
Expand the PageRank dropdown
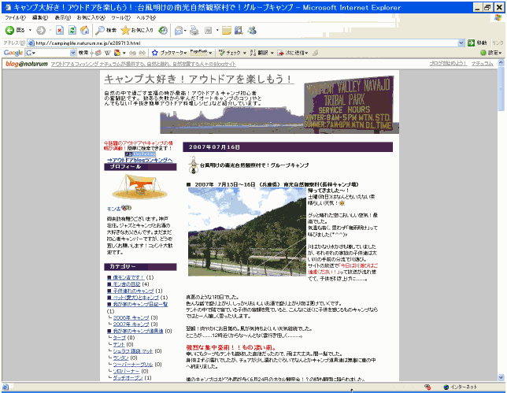pyautogui.click(x=210, y=53)
